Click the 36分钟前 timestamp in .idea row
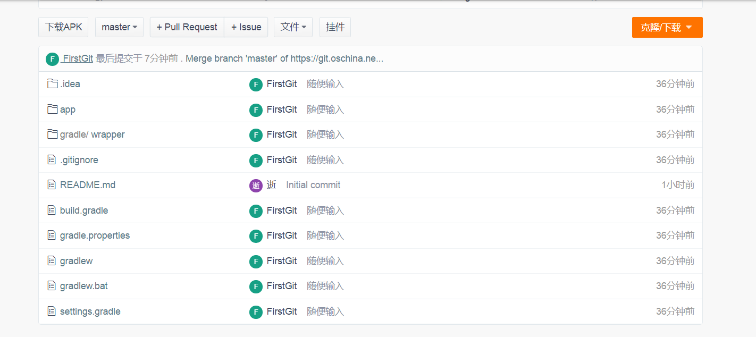 [x=675, y=84]
